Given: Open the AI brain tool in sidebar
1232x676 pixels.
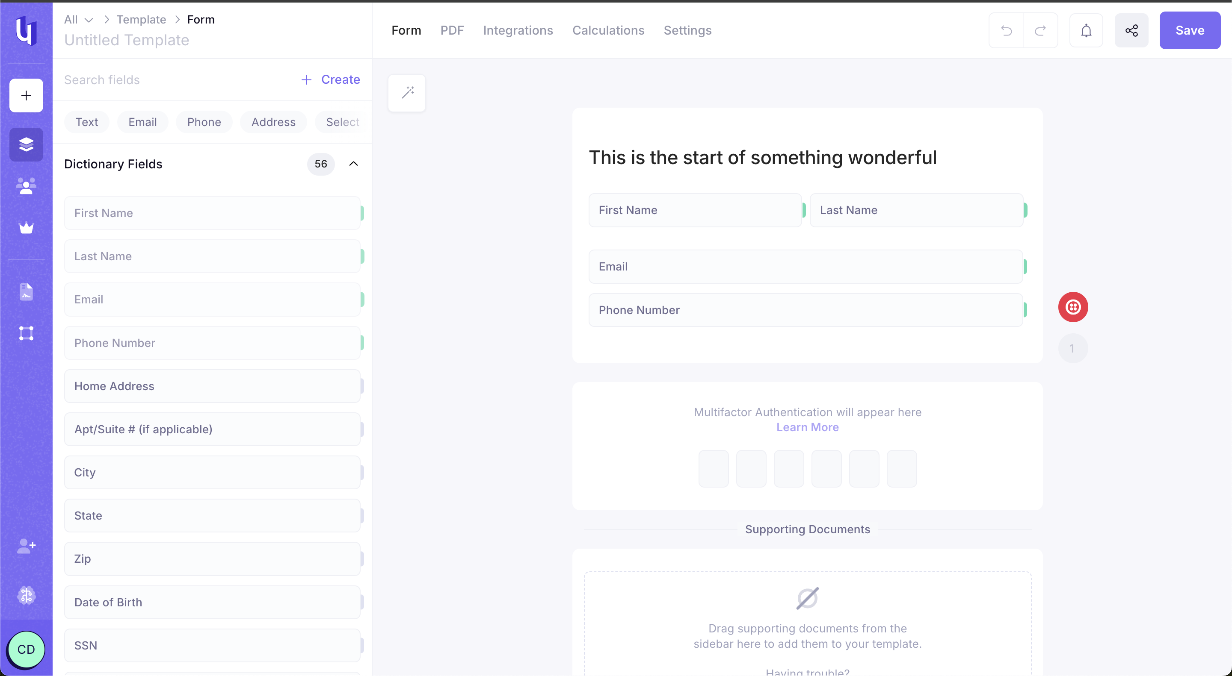Looking at the screenshot, I should [x=26, y=595].
